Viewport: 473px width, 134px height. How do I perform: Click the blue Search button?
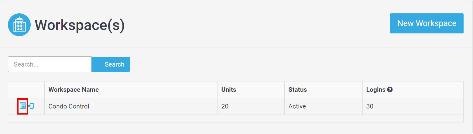111,64
